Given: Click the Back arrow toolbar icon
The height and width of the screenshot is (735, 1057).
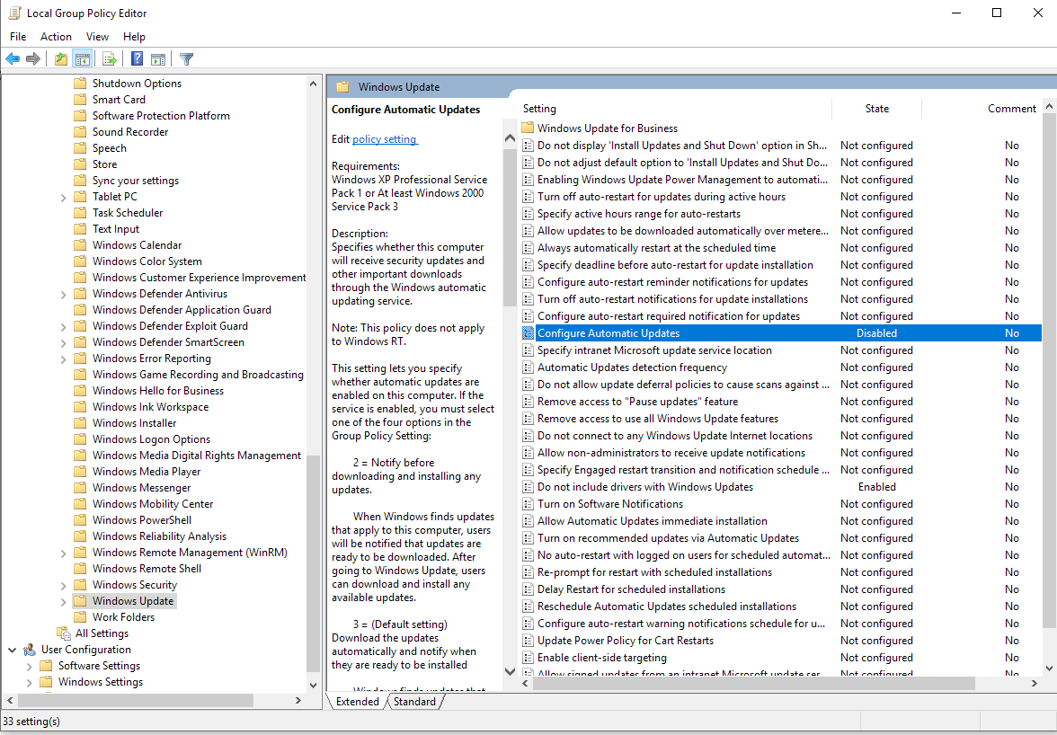Looking at the screenshot, I should 13,59.
